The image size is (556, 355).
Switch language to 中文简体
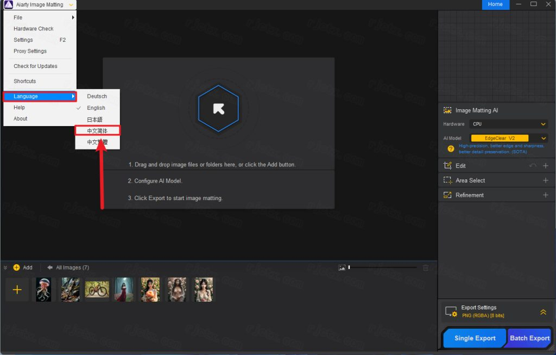[97, 131]
